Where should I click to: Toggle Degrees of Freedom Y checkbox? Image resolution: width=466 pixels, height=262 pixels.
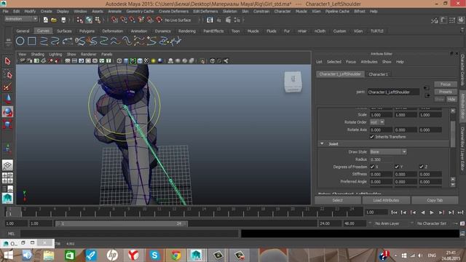coord(397,167)
